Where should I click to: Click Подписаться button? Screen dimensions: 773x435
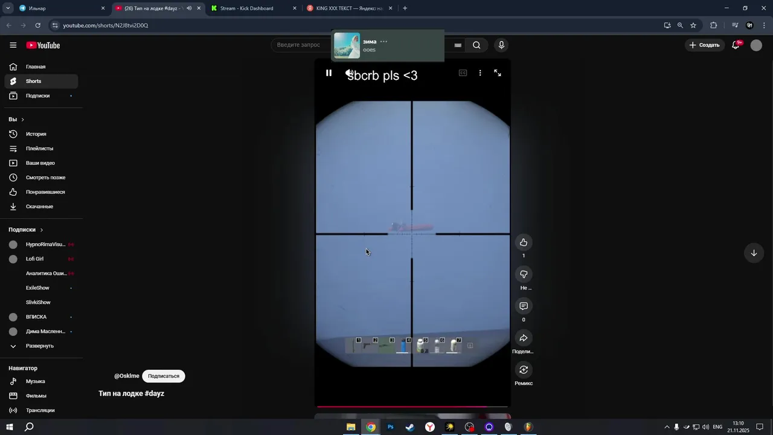click(x=164, y=376)
